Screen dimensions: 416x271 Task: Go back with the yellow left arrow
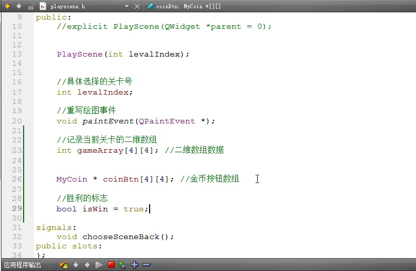[7, 6]
